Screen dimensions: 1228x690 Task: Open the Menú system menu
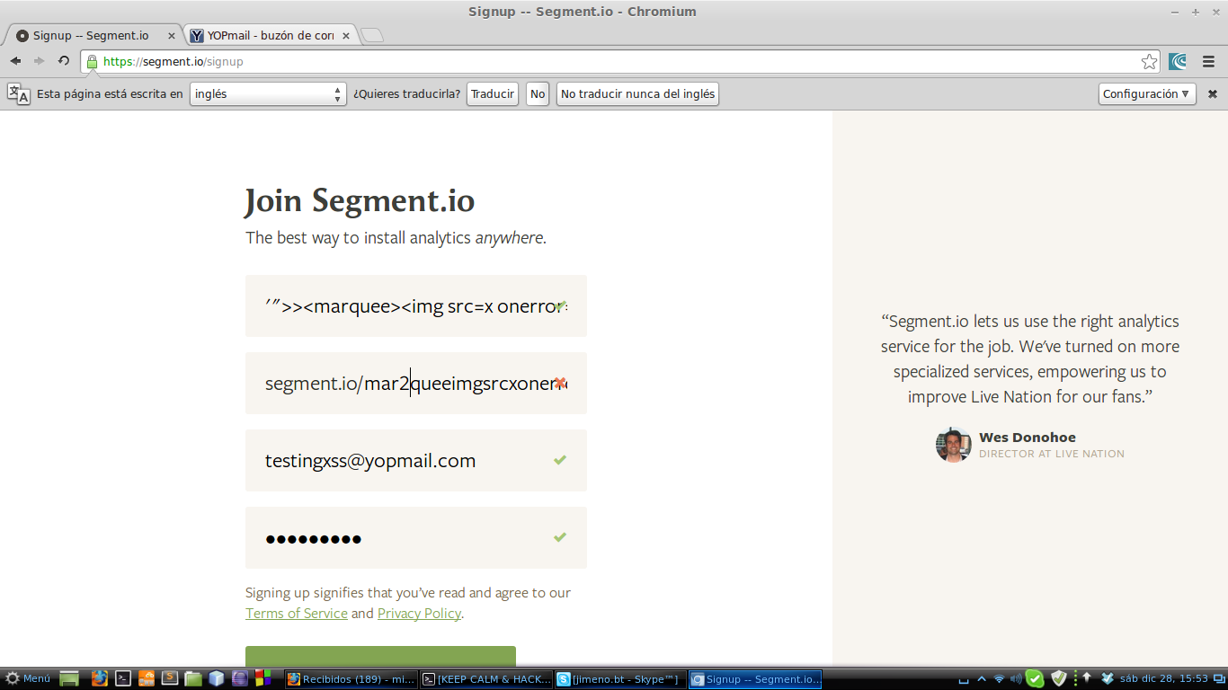tap(28, 678)
